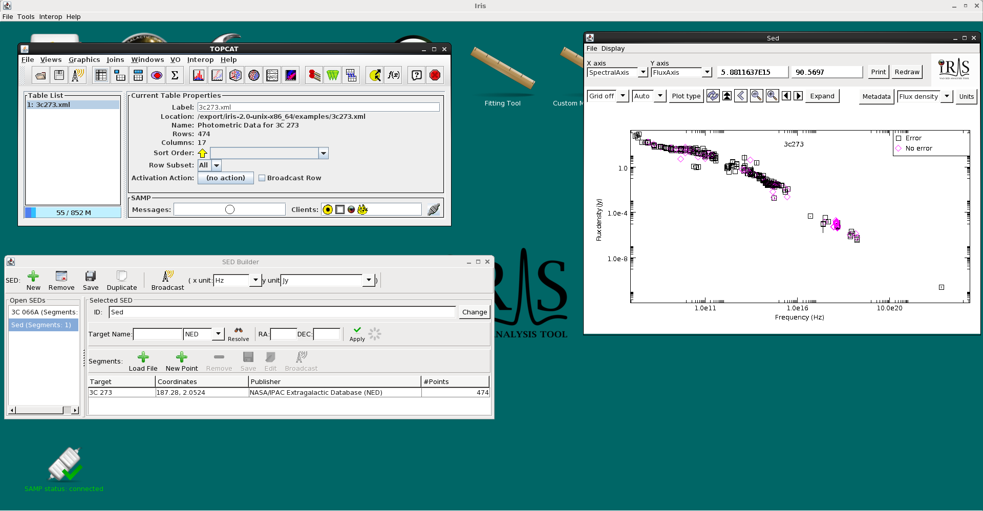Open TOPCAT column metadata icon

point(138,75)
